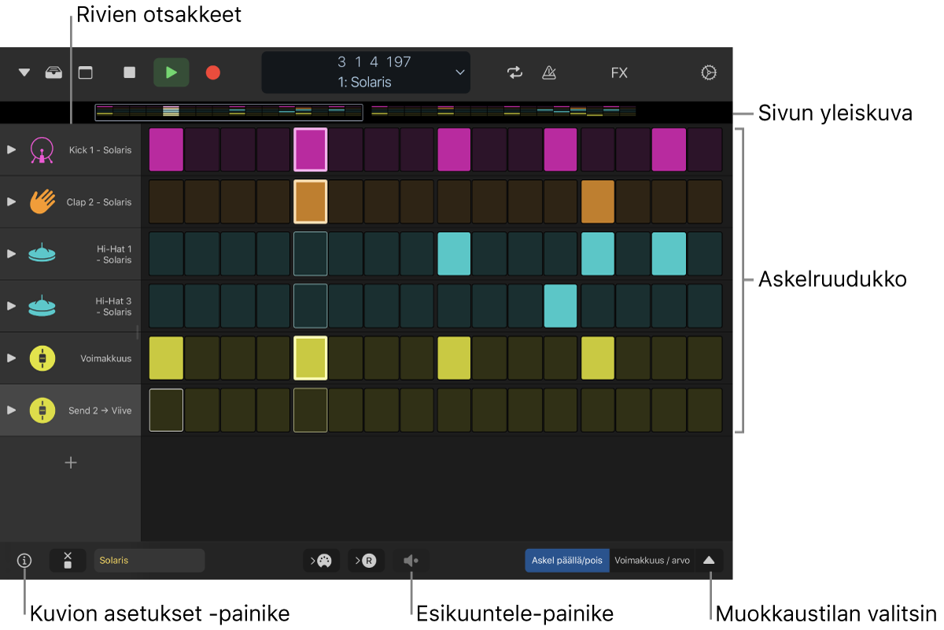Toggle the cycle loop icon

click(514, 72)
